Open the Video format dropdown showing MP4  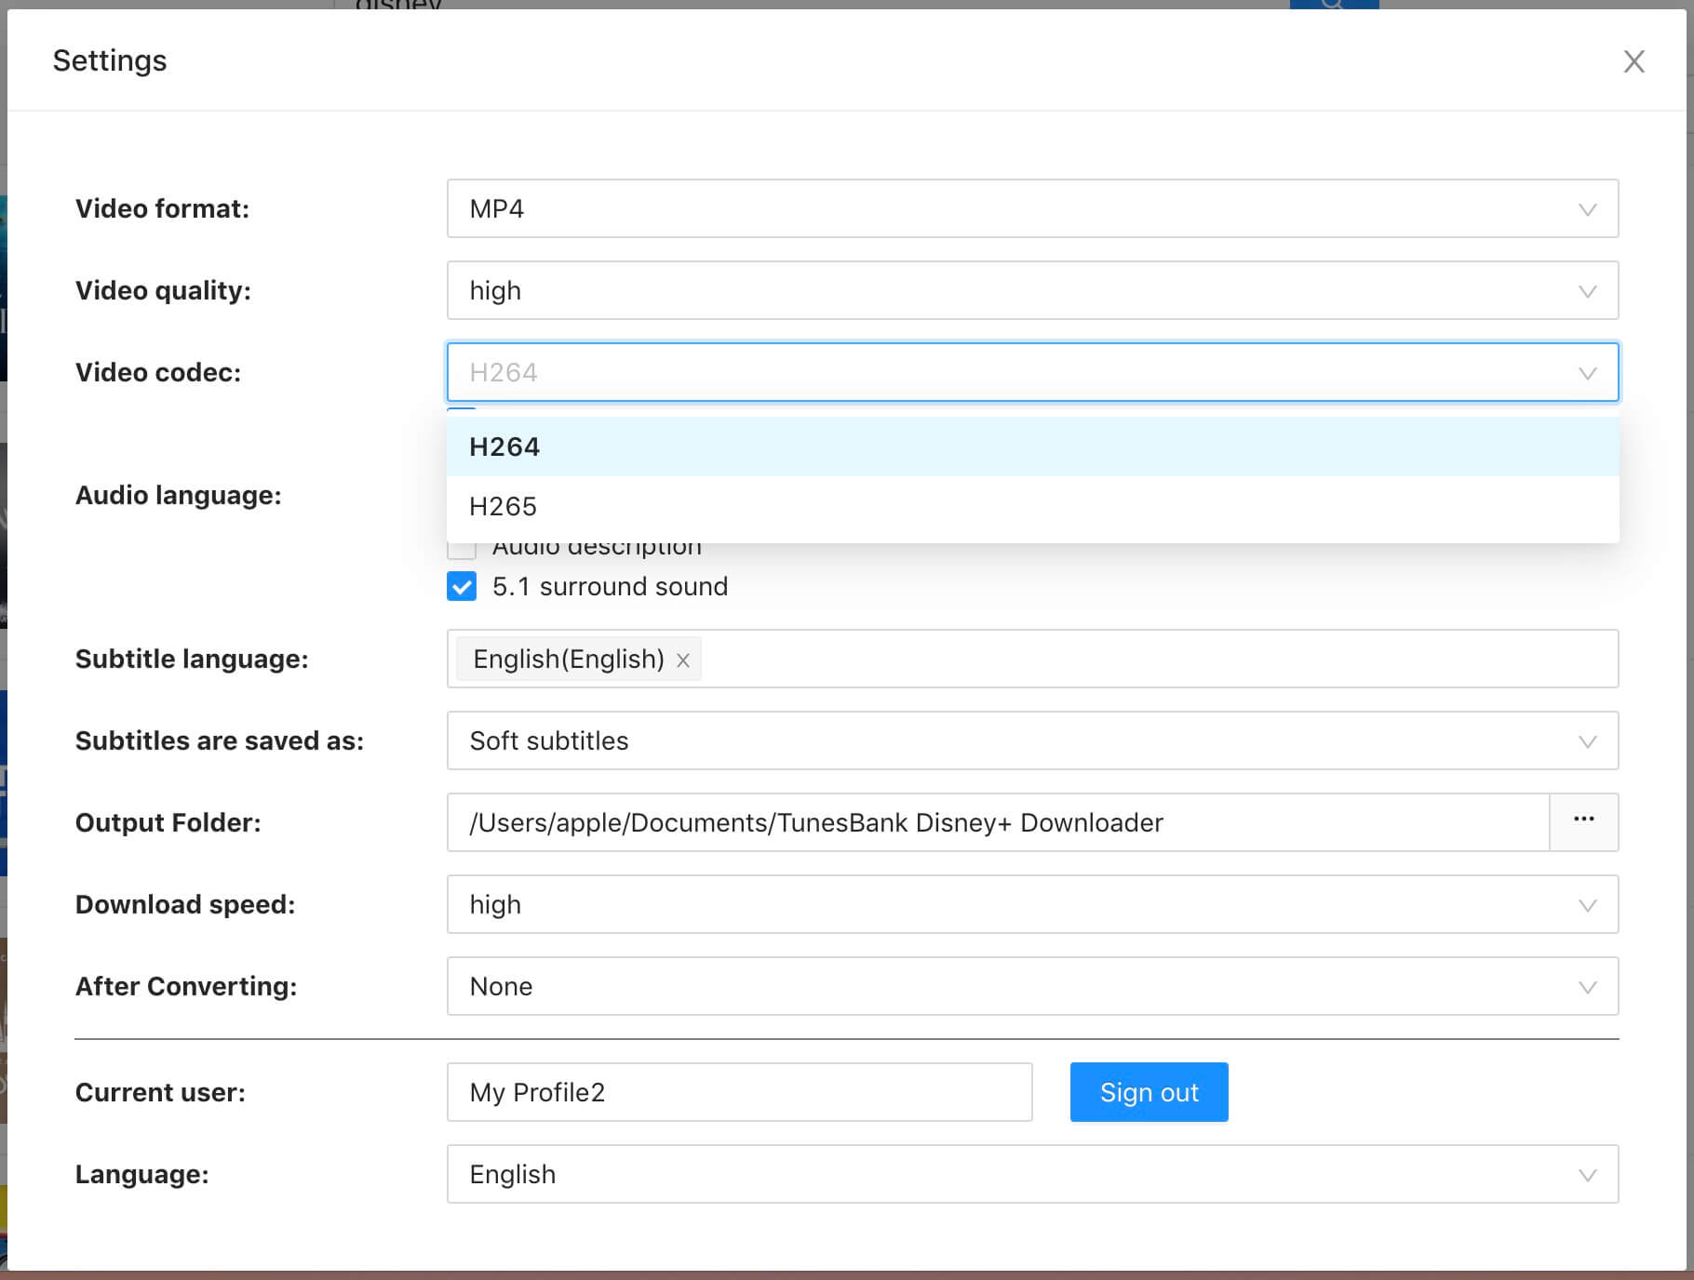pos(1032,208)
